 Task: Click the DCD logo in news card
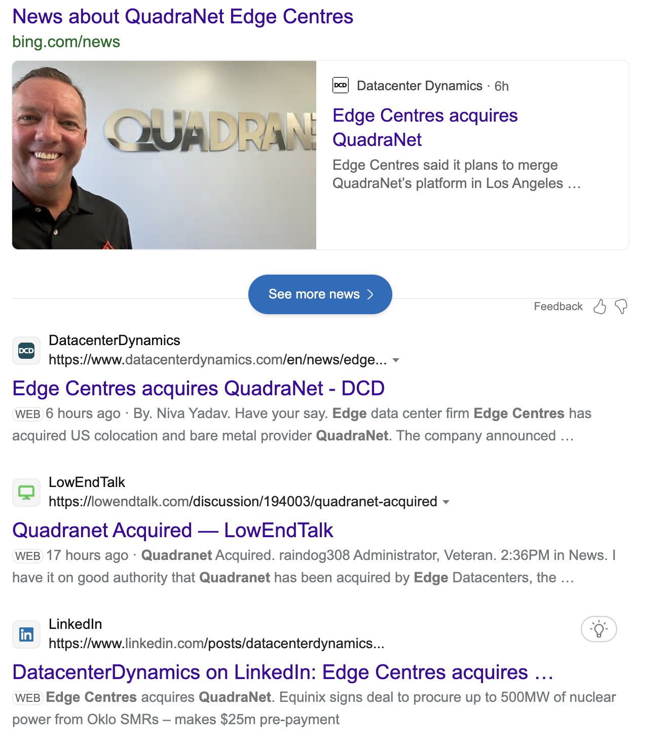pyautogui.click(x=341, y=85)
